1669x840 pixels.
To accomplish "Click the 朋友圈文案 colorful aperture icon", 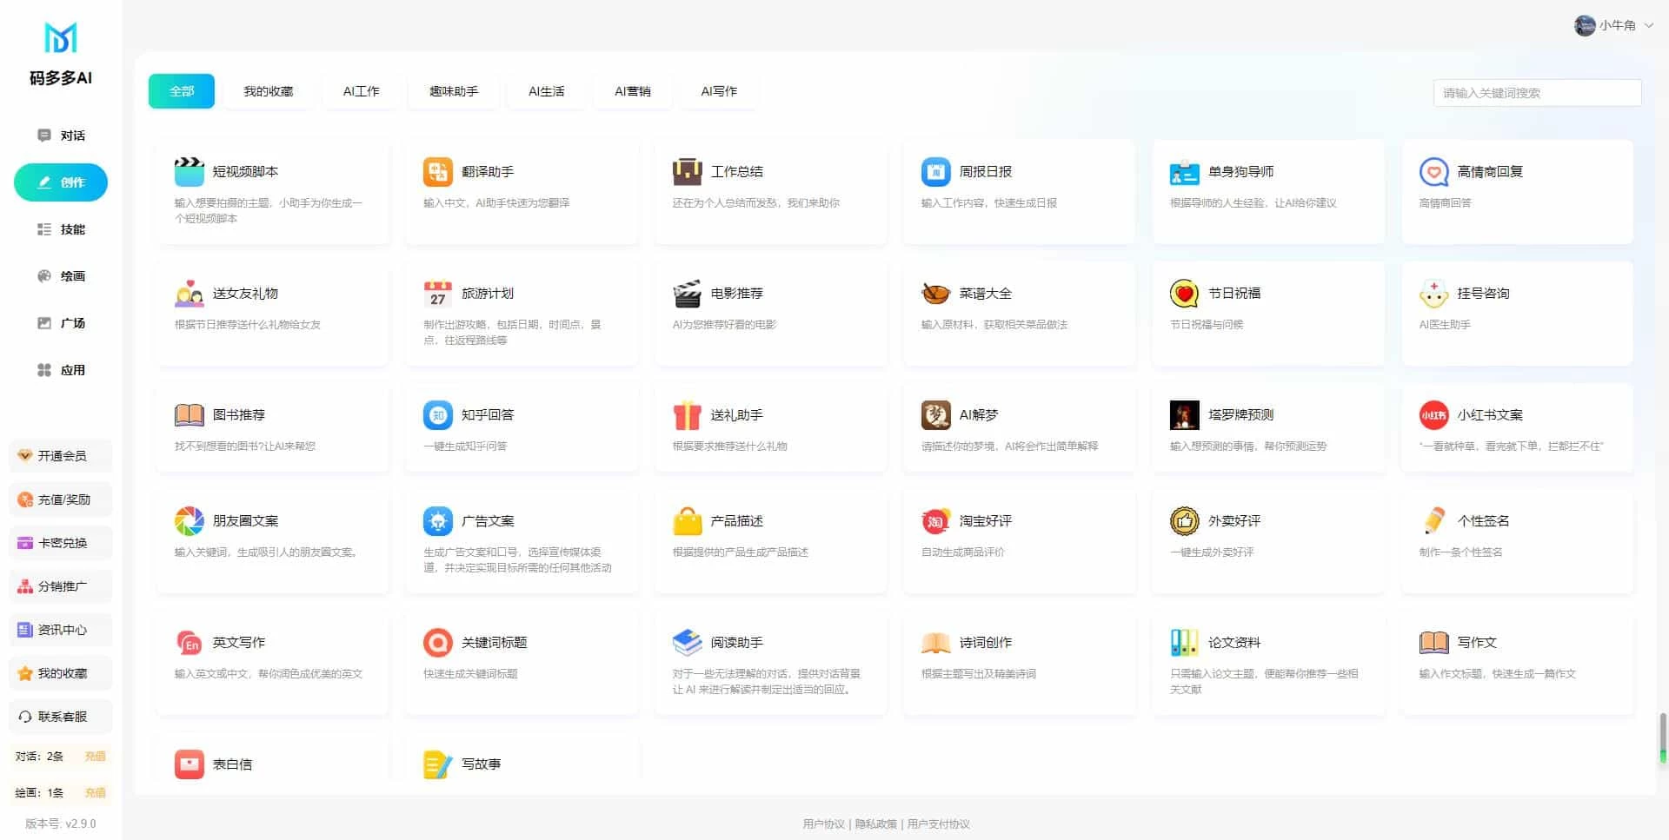I will [x=189, y=521].
